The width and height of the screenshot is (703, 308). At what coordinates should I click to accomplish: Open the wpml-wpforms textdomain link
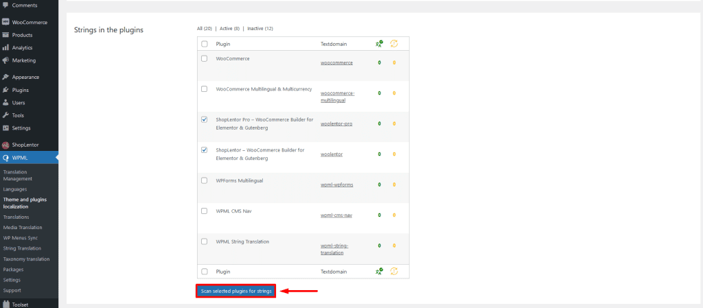pos(336,185)
